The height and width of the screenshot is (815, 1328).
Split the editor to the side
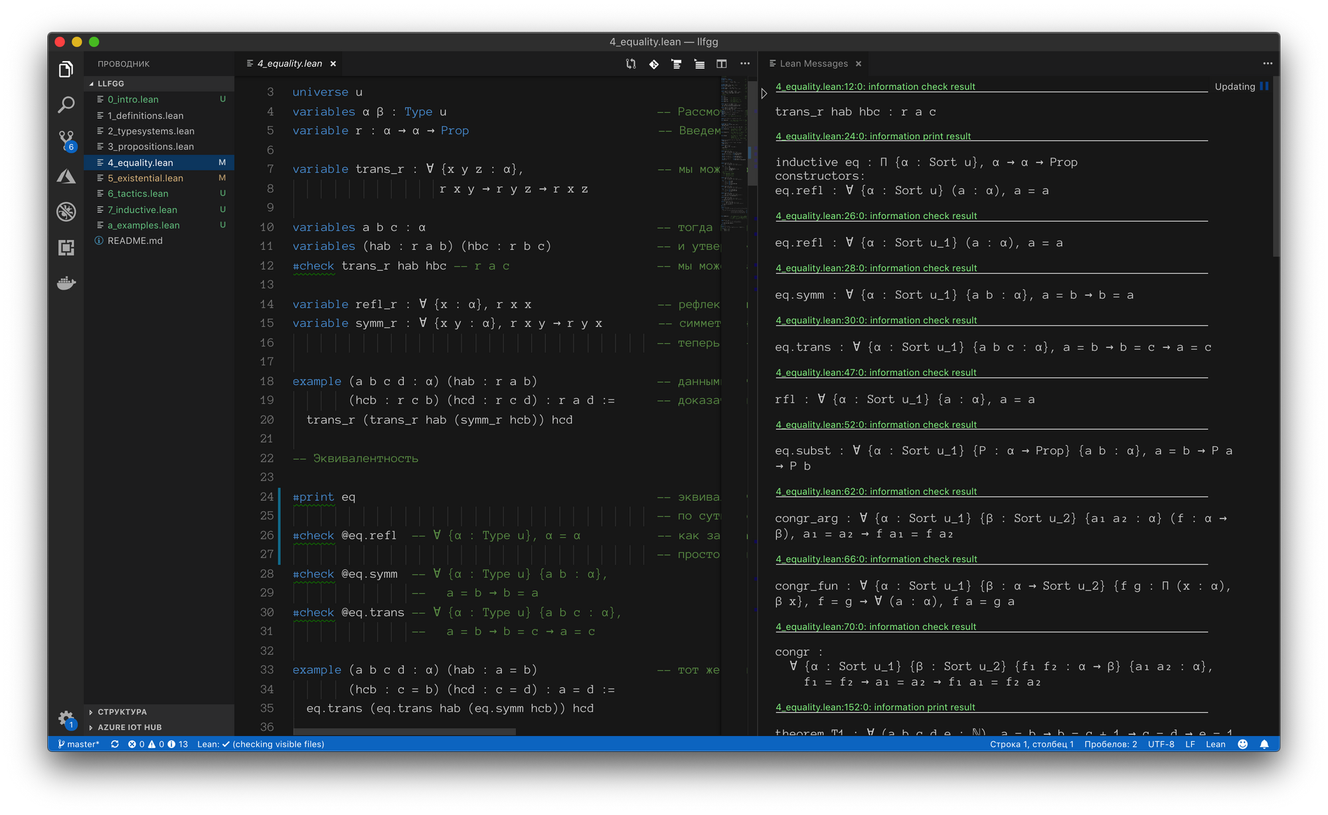tap(722, 64)
